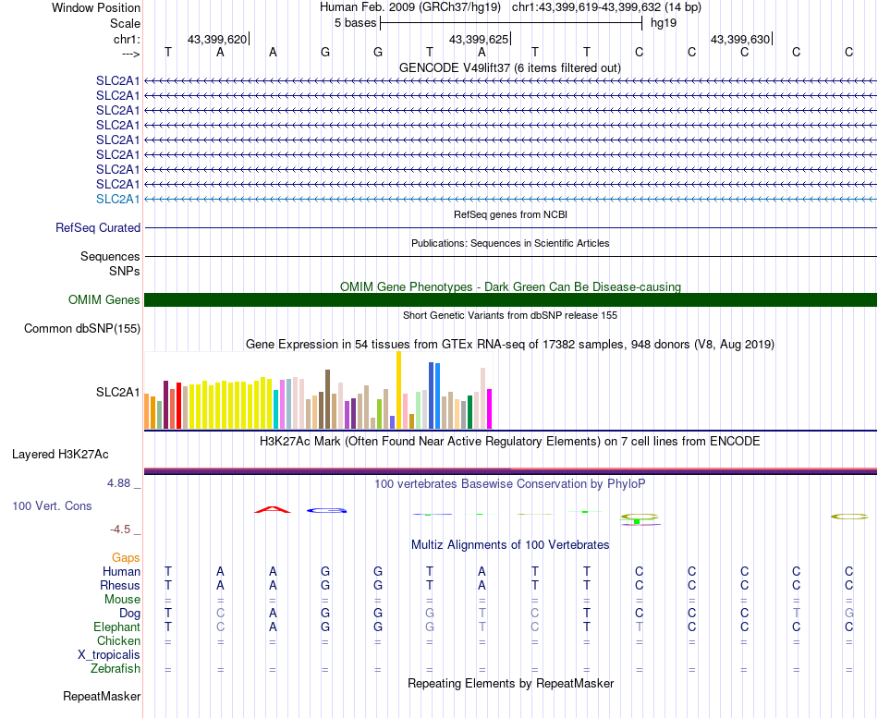The width and height of the screenshot is (878, 718).
Task: Click the Window Position label
Action: point(96,7)
